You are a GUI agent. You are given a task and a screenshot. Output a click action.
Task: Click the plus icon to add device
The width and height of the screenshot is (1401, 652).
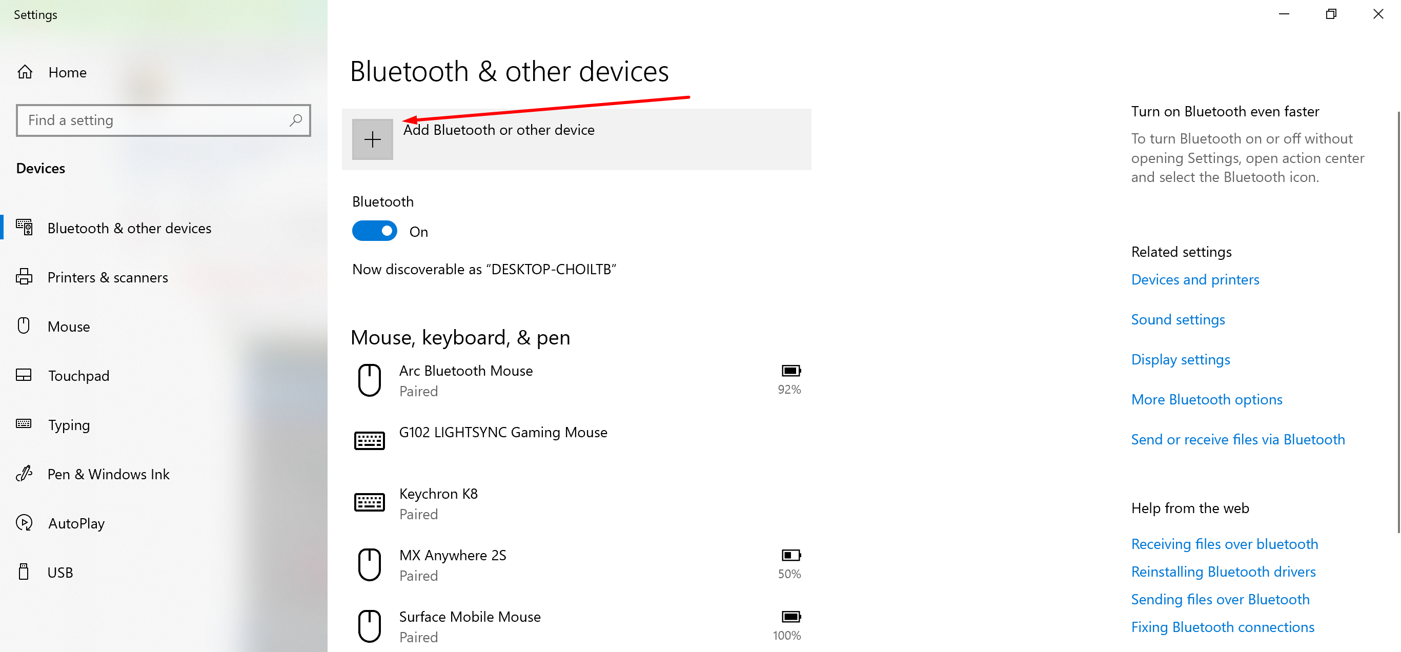pos(373,140)
